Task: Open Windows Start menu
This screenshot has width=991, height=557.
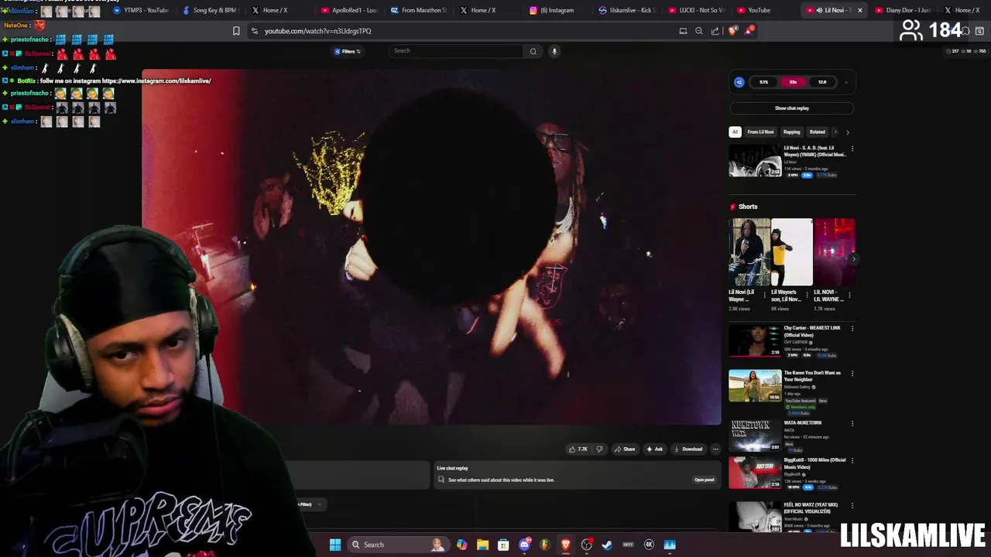Action: pos(335,545)
